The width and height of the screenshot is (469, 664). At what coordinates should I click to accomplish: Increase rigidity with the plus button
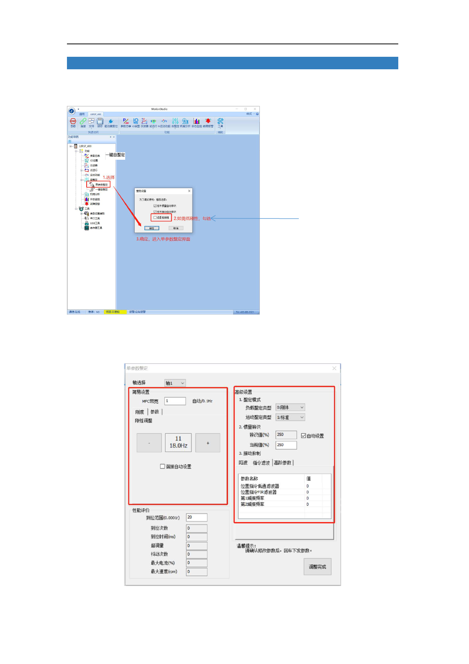pos(208,443)
